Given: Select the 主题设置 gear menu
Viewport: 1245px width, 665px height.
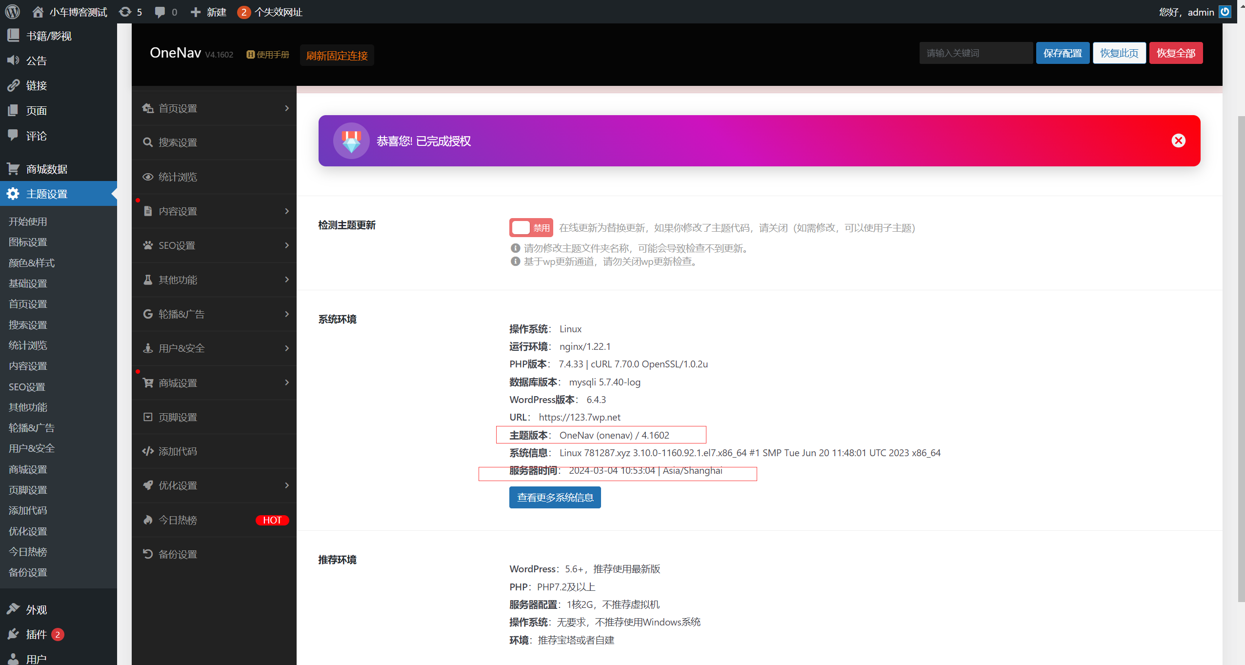Looking at the screenshot, I should 59,194.
